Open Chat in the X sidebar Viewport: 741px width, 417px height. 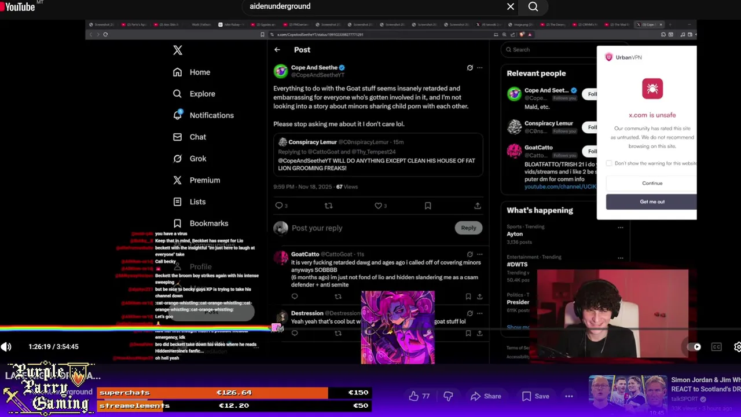tap(189, 137)
